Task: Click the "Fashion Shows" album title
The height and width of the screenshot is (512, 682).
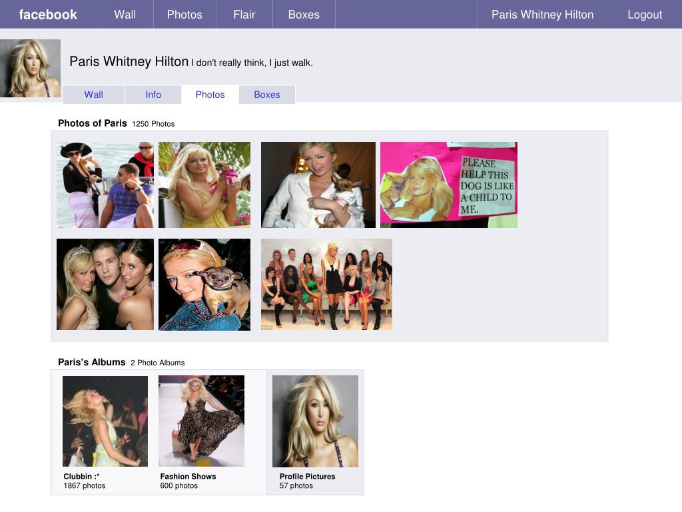Action: [188, 476]
